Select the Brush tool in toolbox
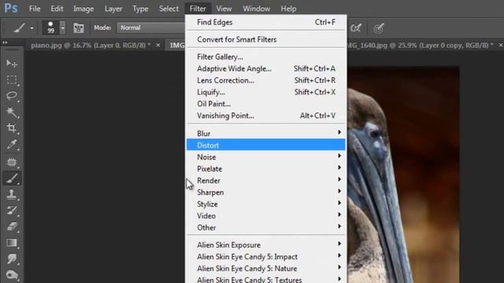Image resolution: width=504 pixels, height=283 pixels. click(12, 178)
